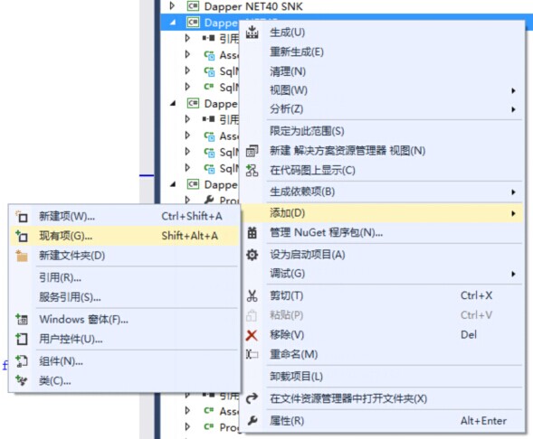Choose 新建项(W)... in Add submenu

(x=124, y=216)
